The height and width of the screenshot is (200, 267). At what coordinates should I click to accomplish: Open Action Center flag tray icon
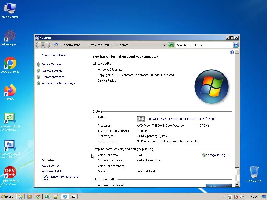pyautogui.click(x=236, y=197)
